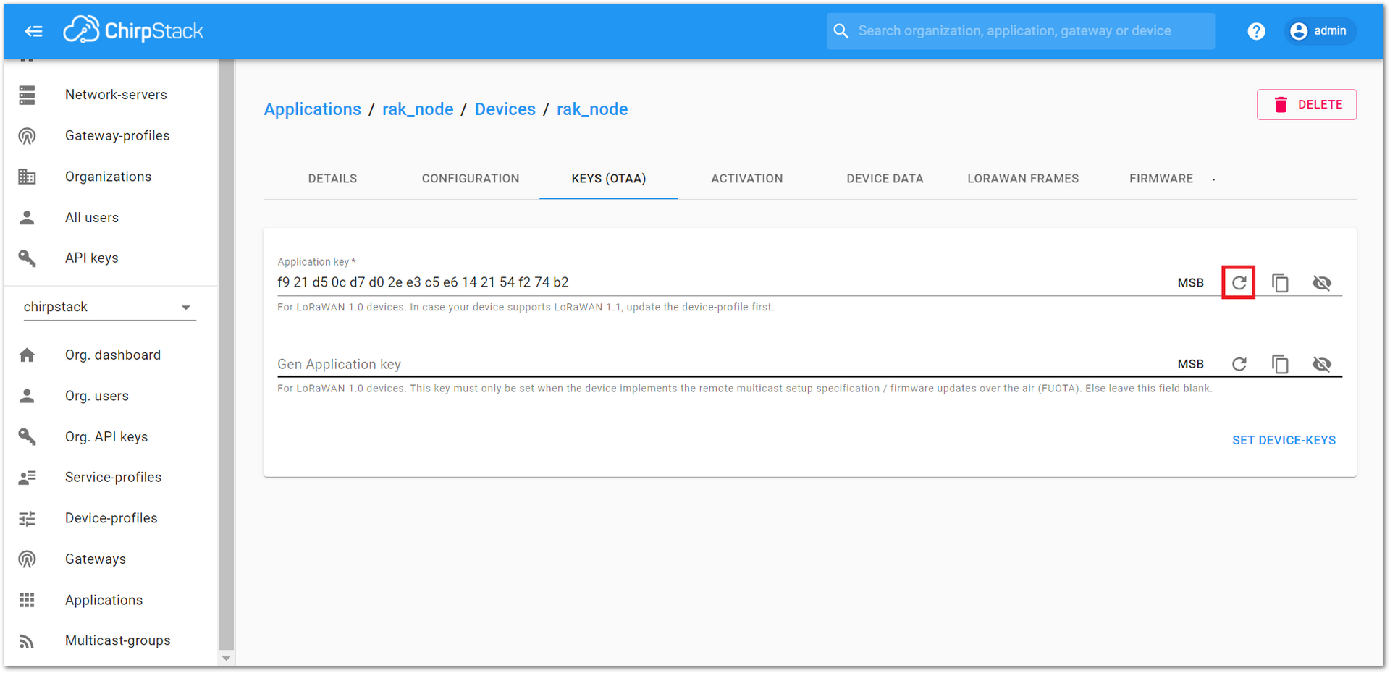Open the LoRaWAN Frames tab

click(x=1023, y=179)
